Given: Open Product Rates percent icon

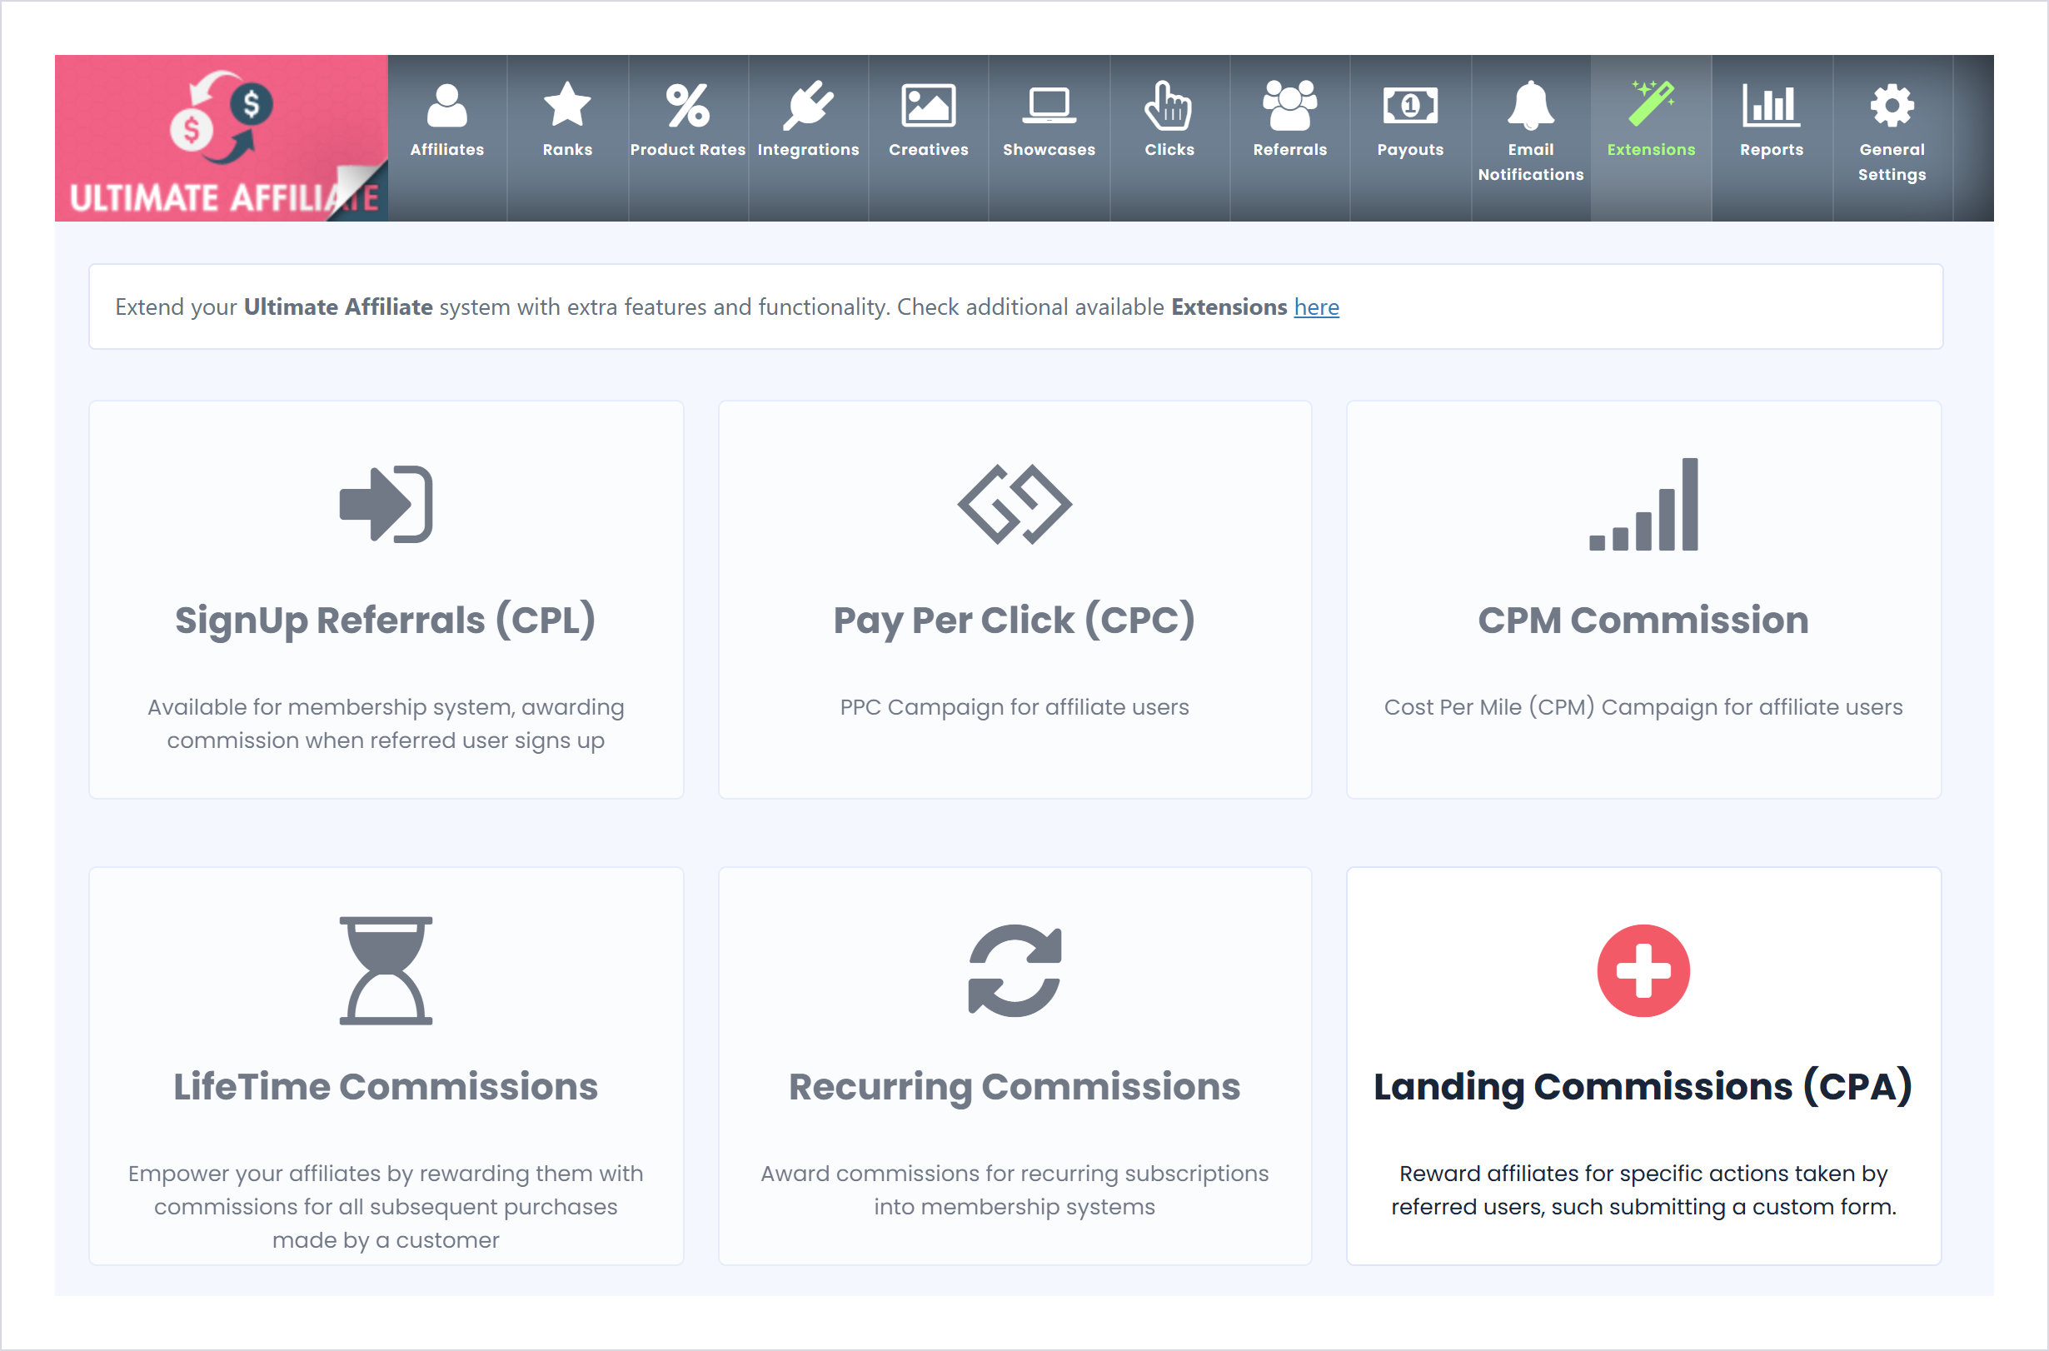Looking at the screenshot, I should pos(688,105).
